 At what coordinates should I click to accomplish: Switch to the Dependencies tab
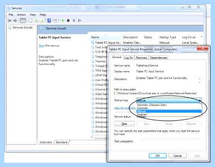click(158, 58)
